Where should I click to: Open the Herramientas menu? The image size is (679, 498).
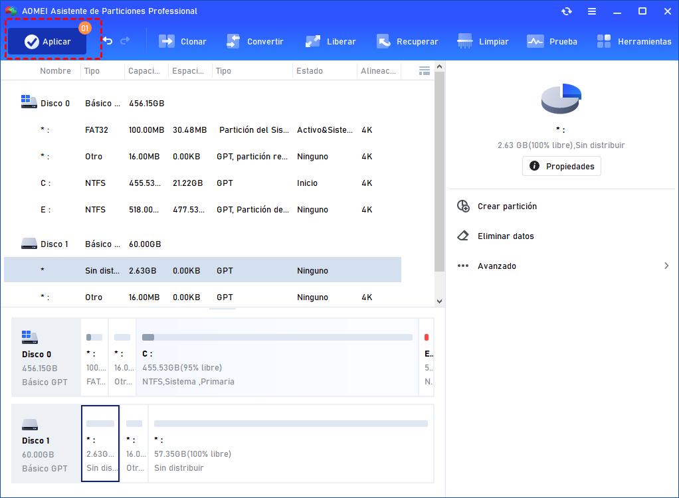[x=634, y=42]
